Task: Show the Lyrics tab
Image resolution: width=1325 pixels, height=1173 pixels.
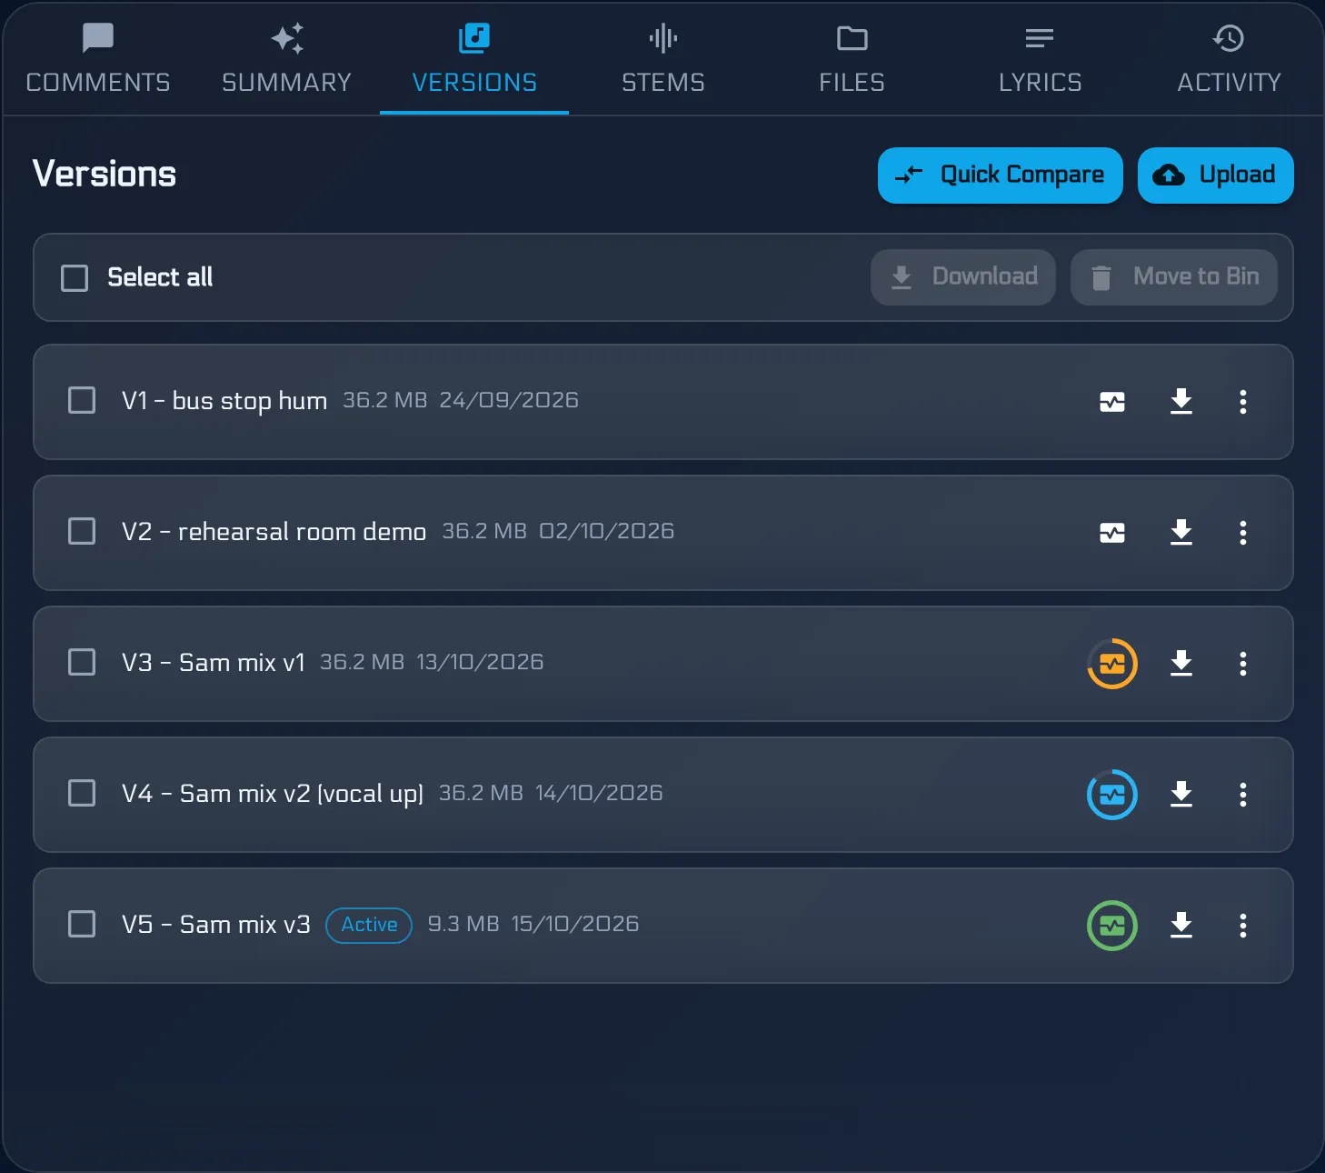Action: tap(1040, 59)
